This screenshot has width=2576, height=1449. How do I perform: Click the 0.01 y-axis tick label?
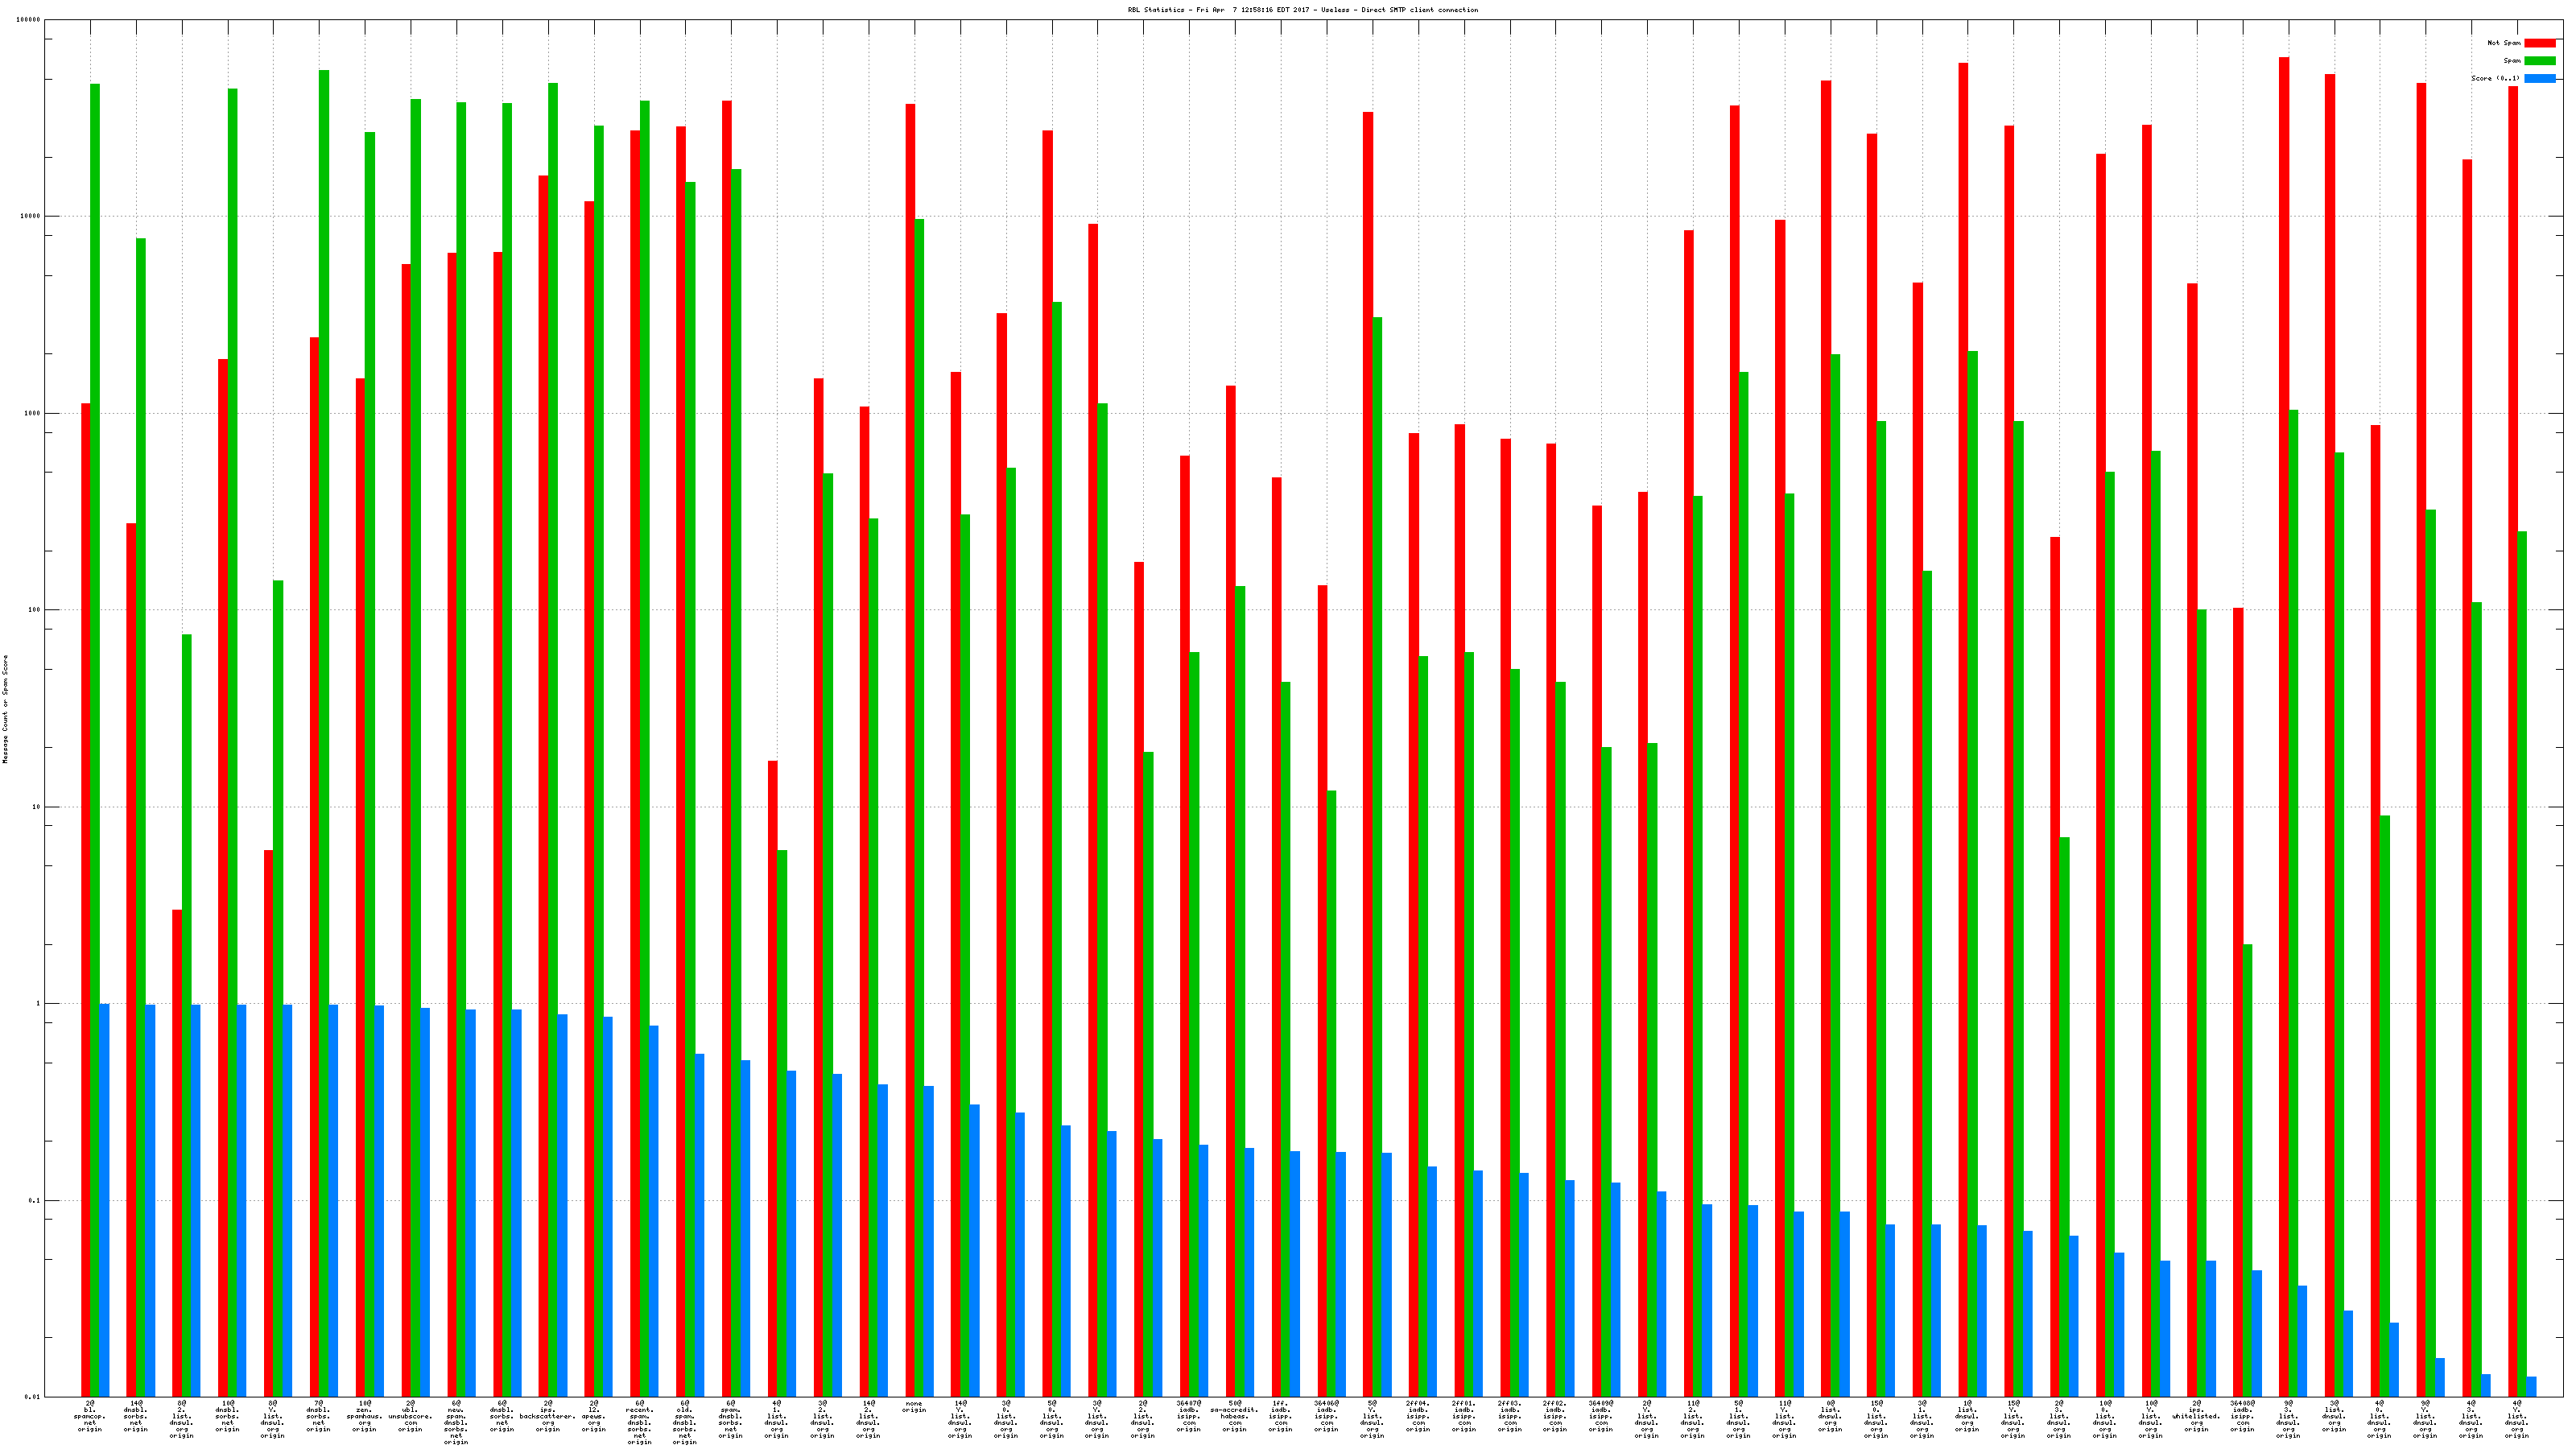[33, 1397]
